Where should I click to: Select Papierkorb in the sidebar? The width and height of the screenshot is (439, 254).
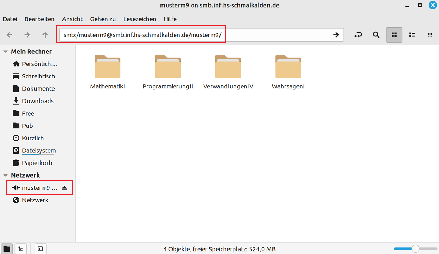click(38, 163)
